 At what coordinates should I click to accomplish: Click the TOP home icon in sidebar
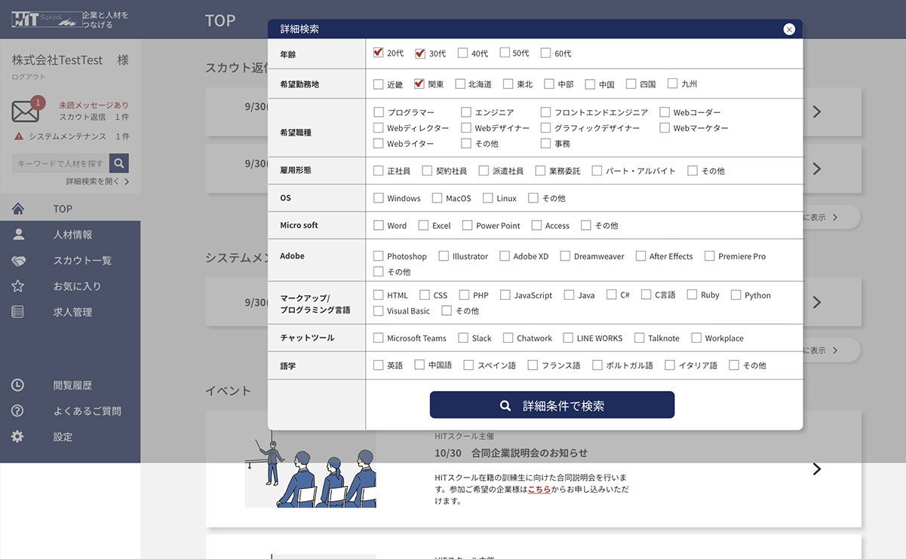pyautogui.click(x=18, y=209)
